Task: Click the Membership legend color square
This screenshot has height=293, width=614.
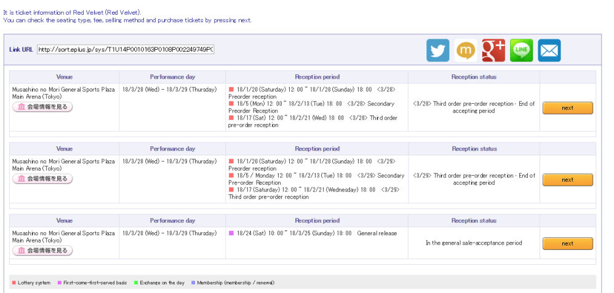Action: click(193, 283)
